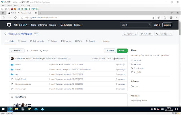Click the browser address bar URL
Screen dimensions: 181x115
click(41, 17)
